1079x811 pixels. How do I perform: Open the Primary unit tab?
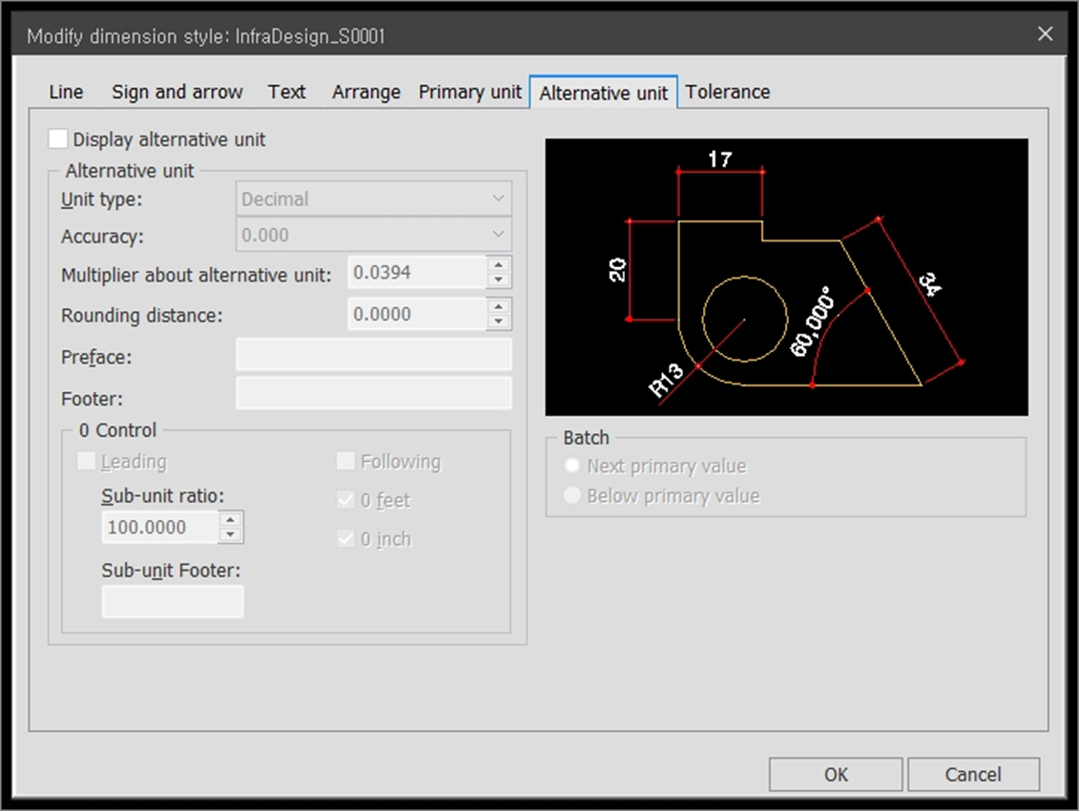click(x=469, y=93)
